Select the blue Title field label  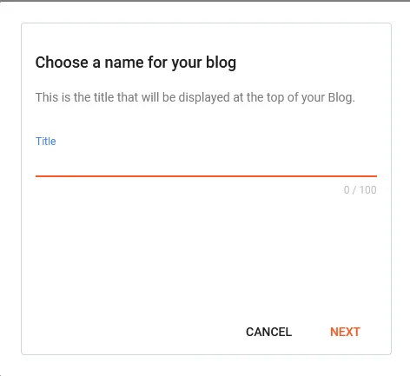46,142
